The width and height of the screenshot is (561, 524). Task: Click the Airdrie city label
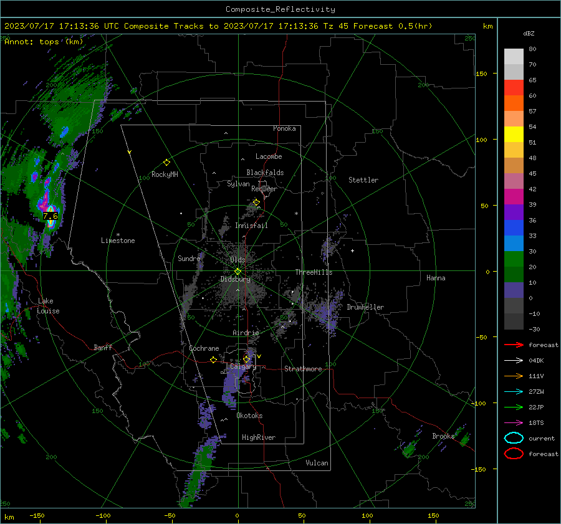pos(246,333)
